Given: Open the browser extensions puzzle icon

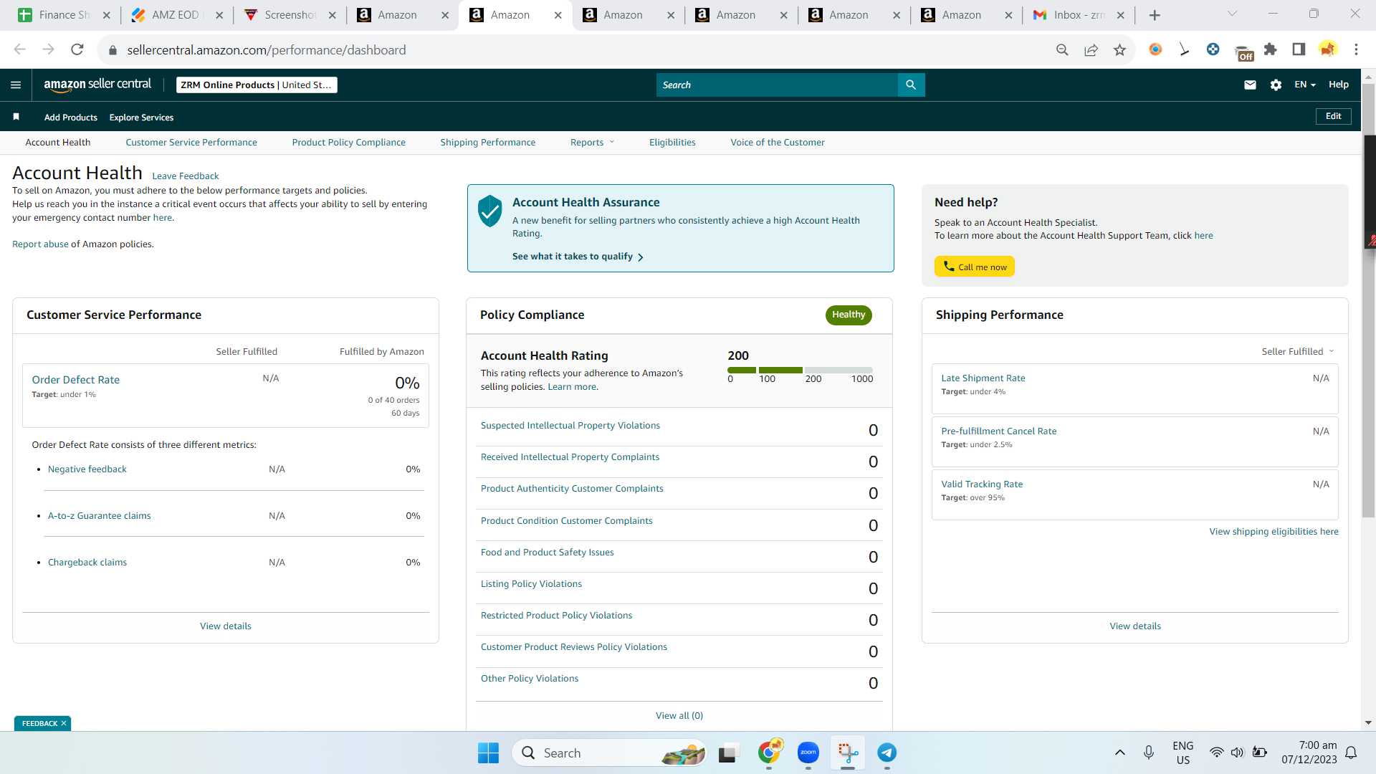Looking at the screenshot, I should point(1270,49).
